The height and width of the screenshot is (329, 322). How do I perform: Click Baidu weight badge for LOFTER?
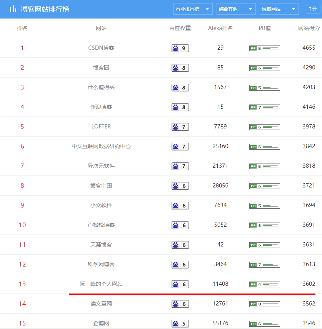(180, 127)
